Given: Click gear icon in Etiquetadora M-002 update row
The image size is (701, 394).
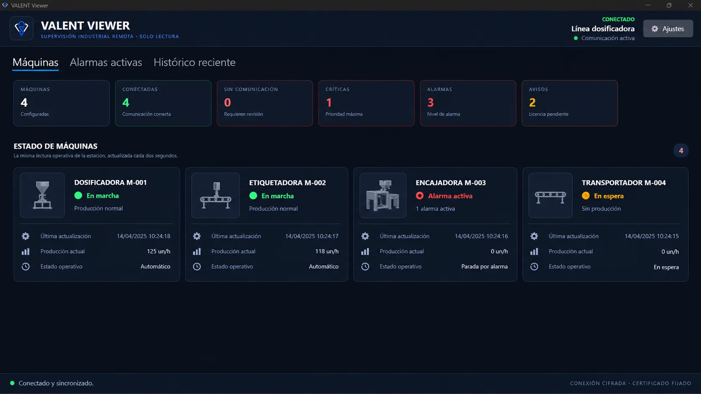Looking at the screenshot, I should pos(197,236).
